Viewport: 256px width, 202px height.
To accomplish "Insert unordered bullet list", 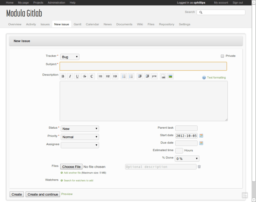I will 124,76.
